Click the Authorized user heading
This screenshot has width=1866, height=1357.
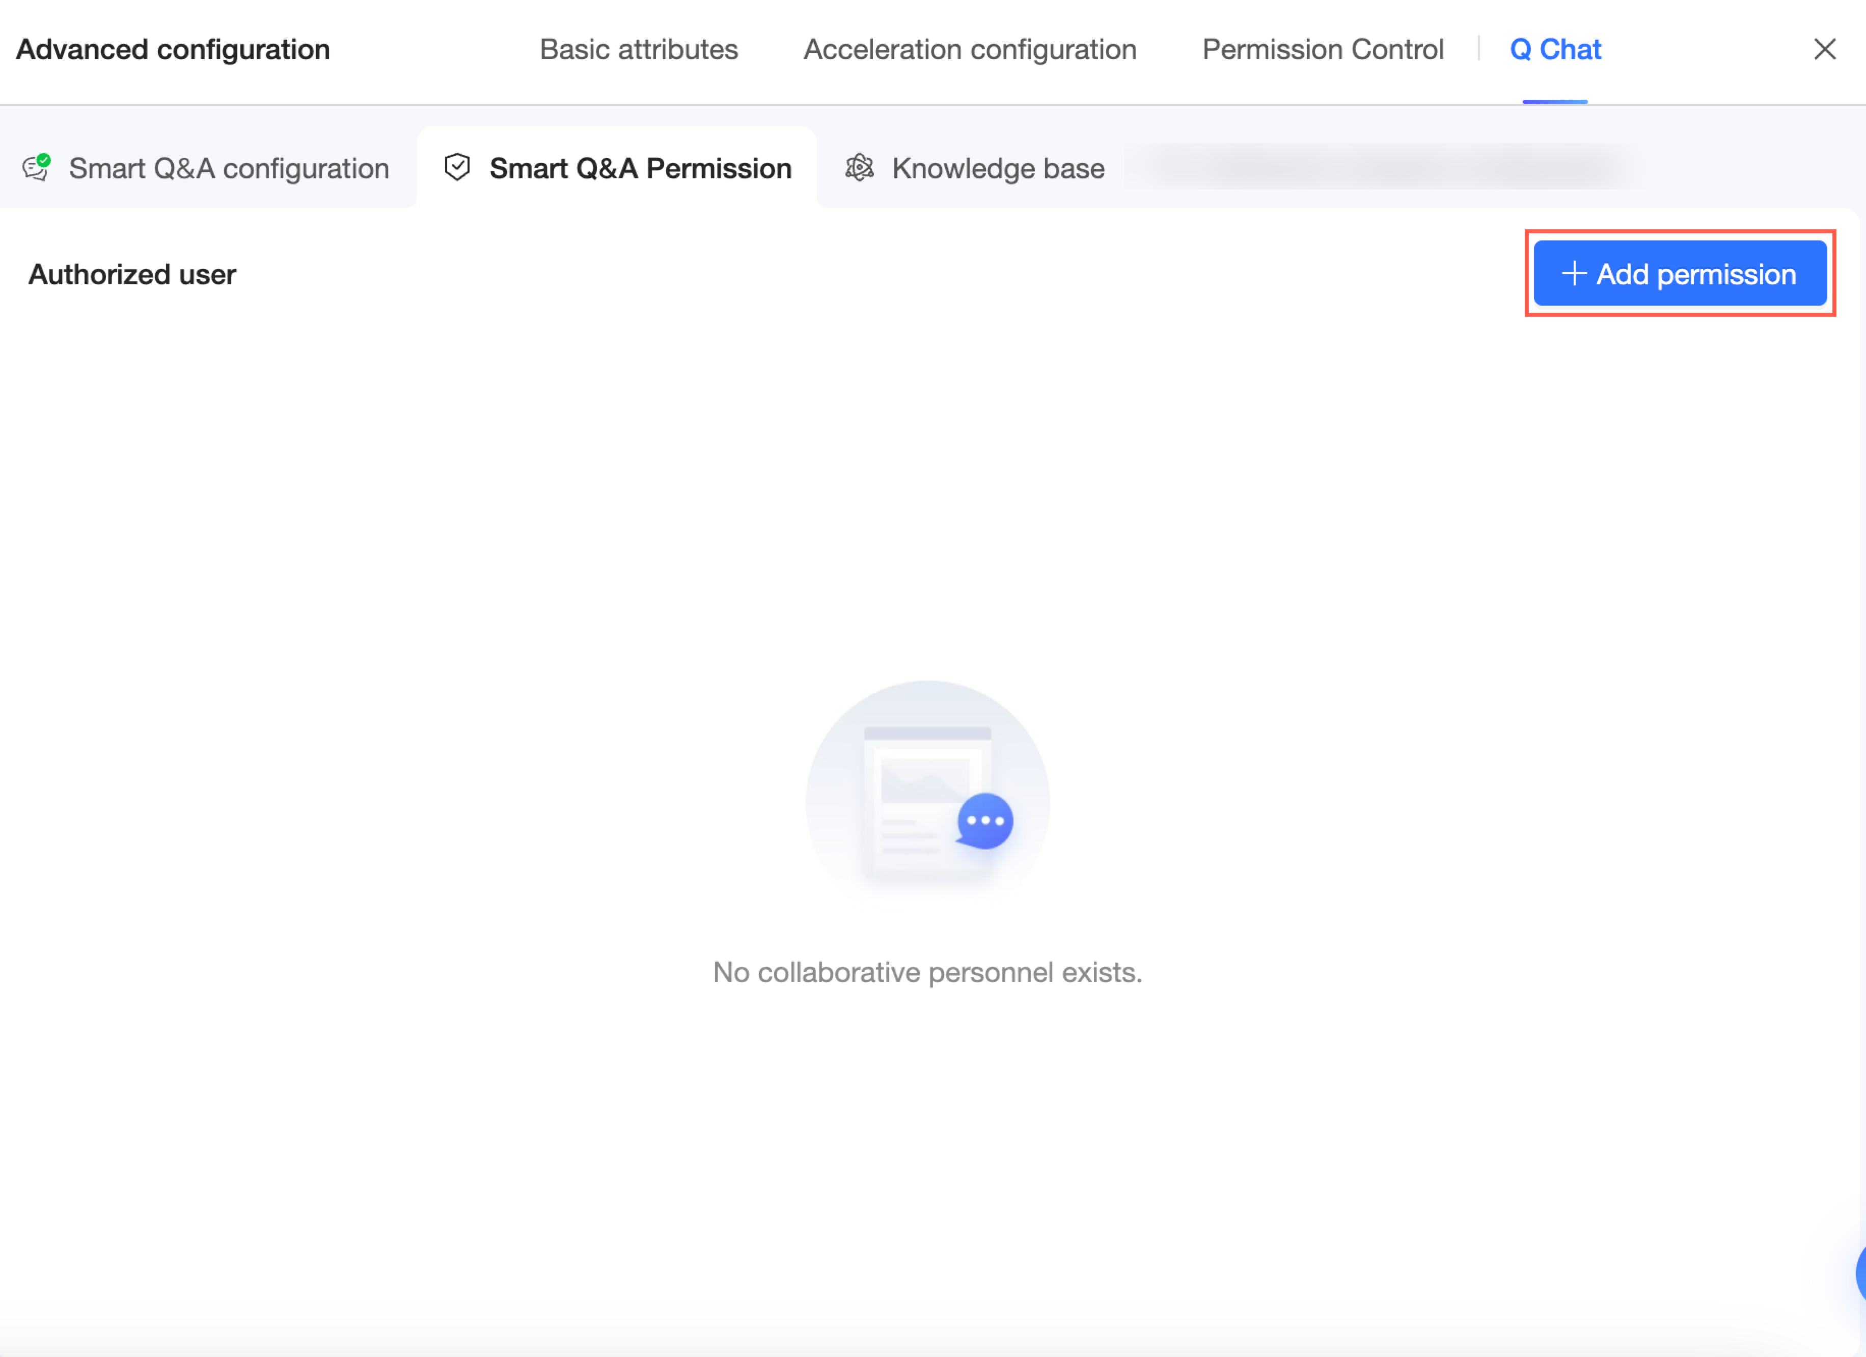131,274
